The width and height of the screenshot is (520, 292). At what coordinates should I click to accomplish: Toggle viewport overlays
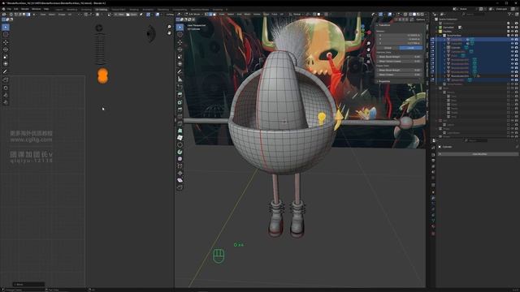click(390, 15)
